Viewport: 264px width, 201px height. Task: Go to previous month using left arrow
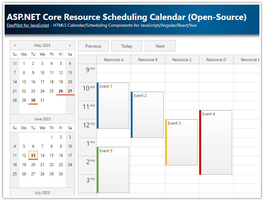(15, 45)
